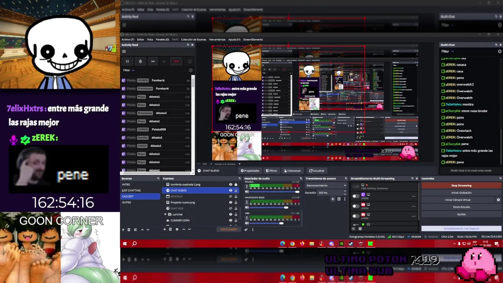This screenshot has width=503, height=283.
Task: Pause the Activity feed
Action: [127, 61]
